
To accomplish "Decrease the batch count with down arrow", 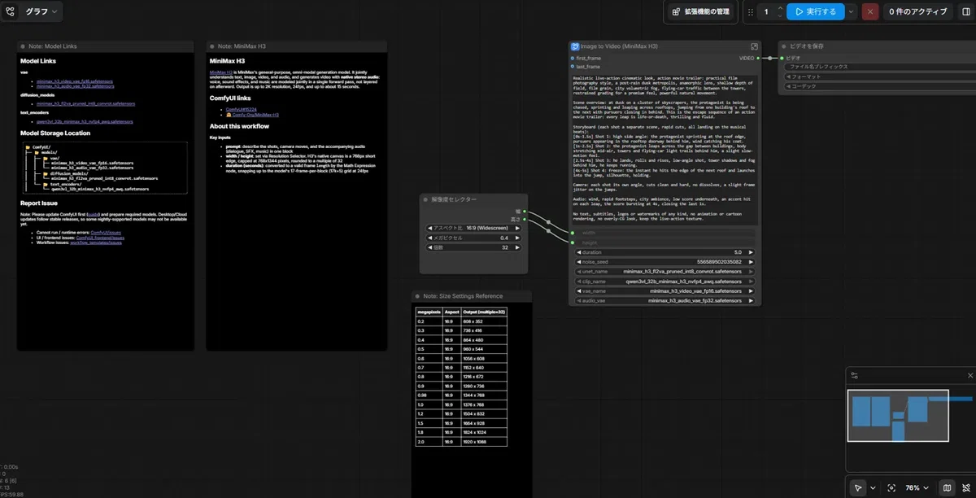I will pos(780,15).
